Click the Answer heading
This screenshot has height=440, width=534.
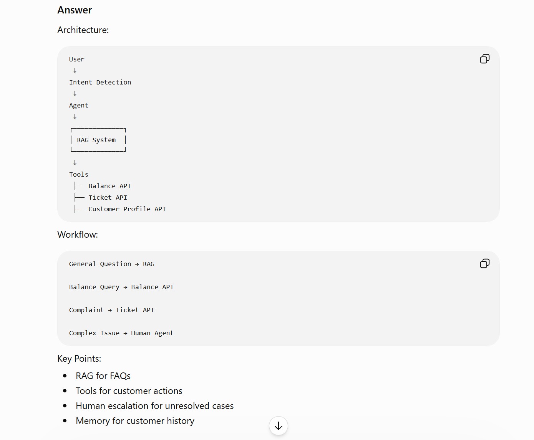point(75,10)
